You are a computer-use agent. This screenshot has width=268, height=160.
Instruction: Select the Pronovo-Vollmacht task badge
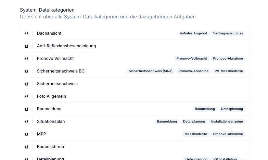(x=192, y=59)
